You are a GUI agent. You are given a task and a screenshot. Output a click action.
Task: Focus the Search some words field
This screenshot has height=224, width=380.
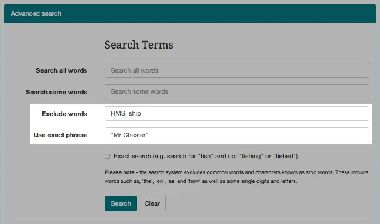tap(237, 91)
